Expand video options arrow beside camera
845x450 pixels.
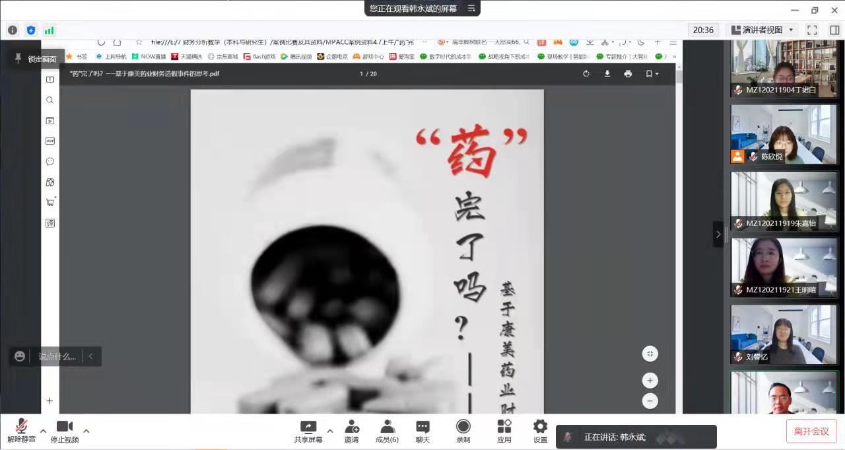pyautogui.click(x=86, y=431)
